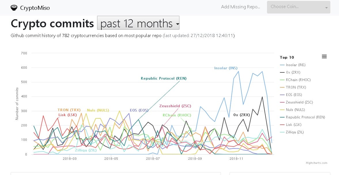
Task: Click the Highcharts.com credit link
Action: (317, 163)
